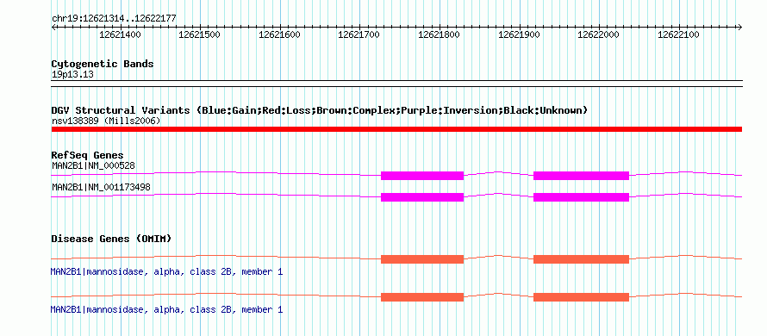Click ruler position 12621600
Viewport: 767px width, 336px height.
279,34
